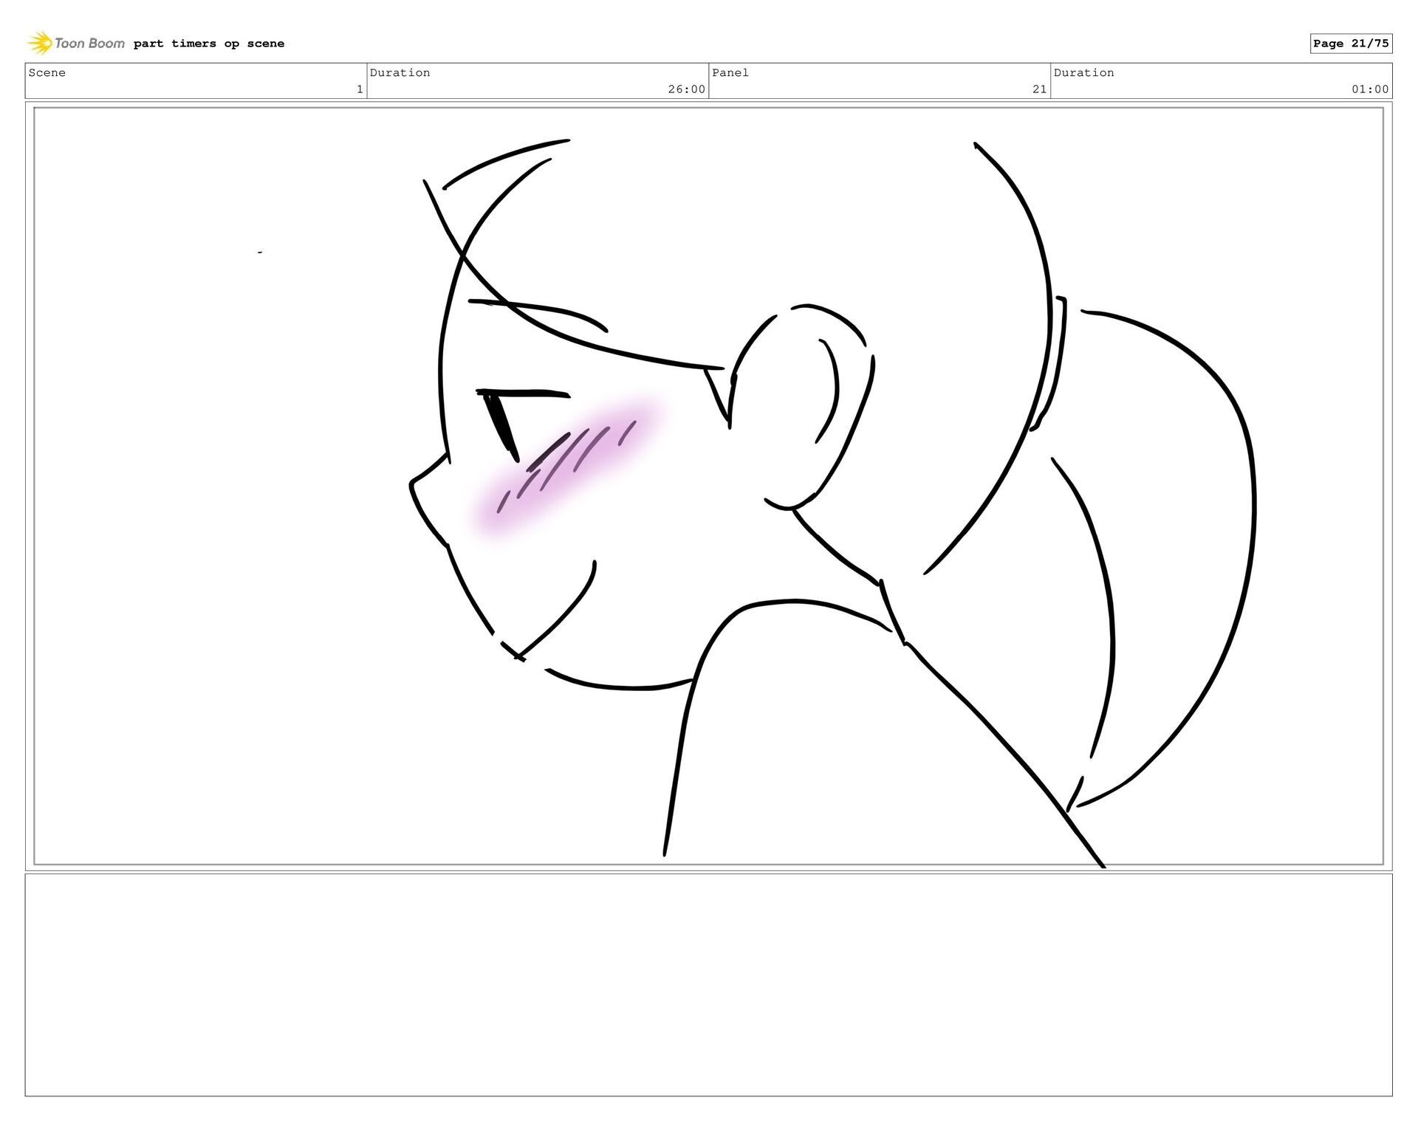Viewport: 1418px width, 1134px height.
Task: Select the scene duration '26:00' value
Action: 687,89
